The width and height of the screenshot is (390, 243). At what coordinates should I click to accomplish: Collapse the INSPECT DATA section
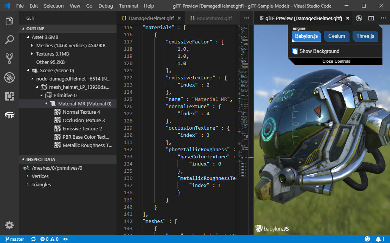(23, 159)
